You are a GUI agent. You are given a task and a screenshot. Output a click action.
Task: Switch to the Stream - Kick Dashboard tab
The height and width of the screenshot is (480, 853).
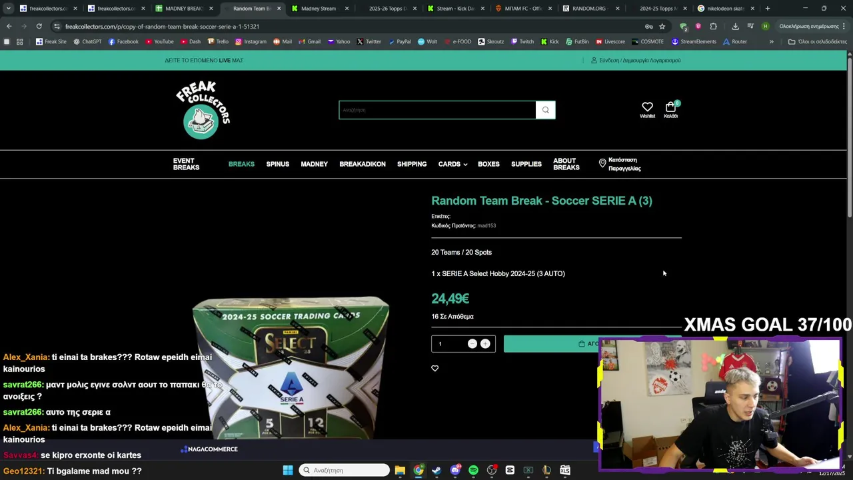pos(456,9)
